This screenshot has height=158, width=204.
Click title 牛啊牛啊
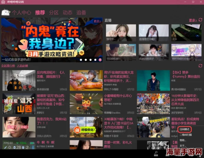tap(46, 142)
